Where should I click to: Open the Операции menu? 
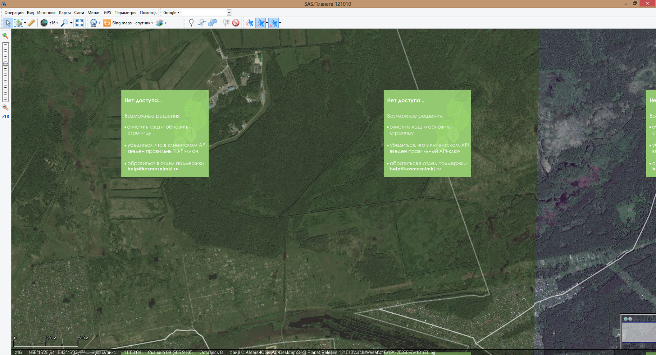[14, 13]
